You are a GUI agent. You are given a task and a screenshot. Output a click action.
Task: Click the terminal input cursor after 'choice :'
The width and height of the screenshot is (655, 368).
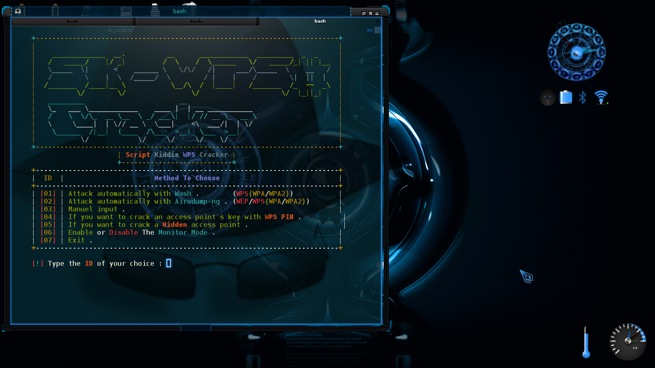(x=169, y=263)
